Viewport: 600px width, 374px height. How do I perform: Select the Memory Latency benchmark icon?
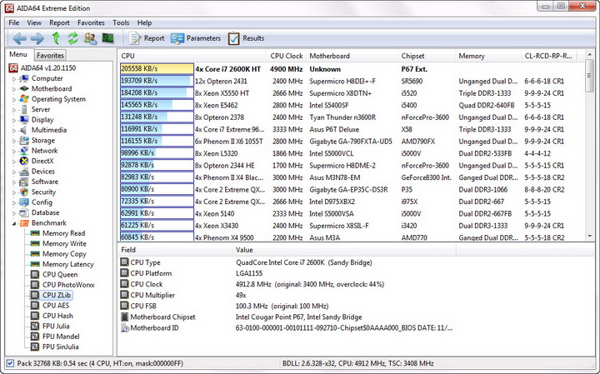coord(35,264)
